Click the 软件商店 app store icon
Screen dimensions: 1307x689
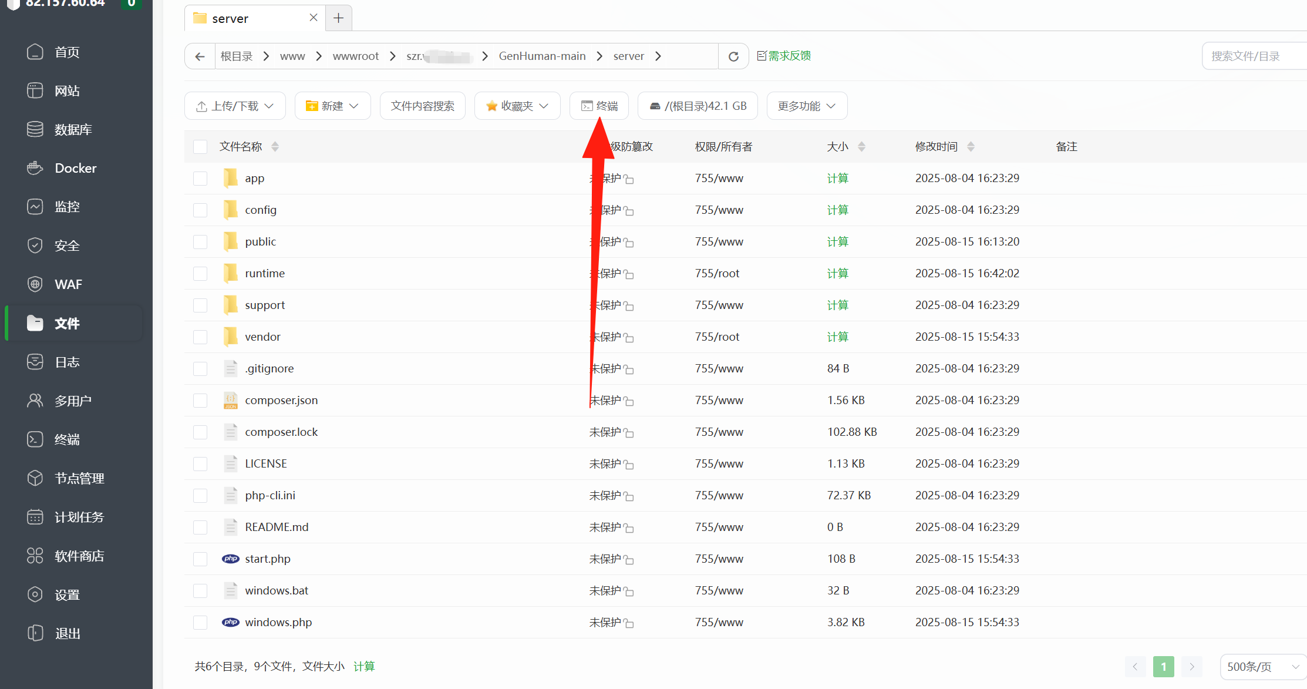(x=35, y=556)
